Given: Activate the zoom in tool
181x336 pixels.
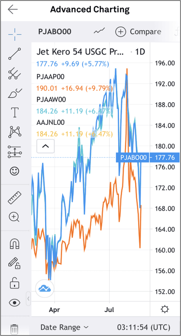Looking at the screenshot, I should point(14,217).
